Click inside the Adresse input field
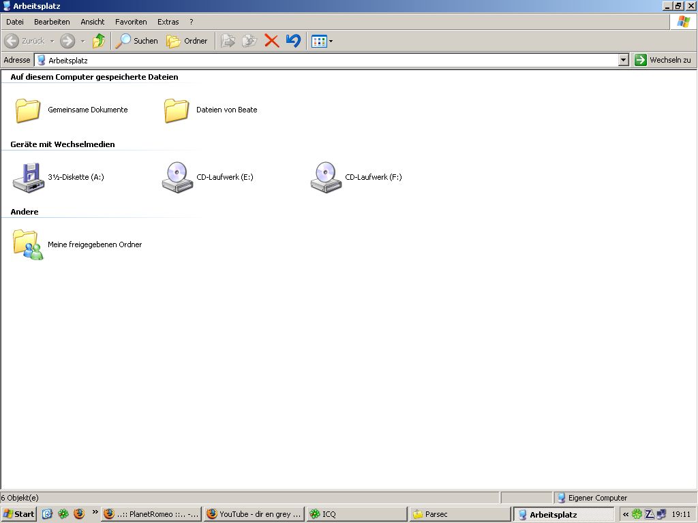The height and width of the screenshot is (523, 698). (327, 60)
